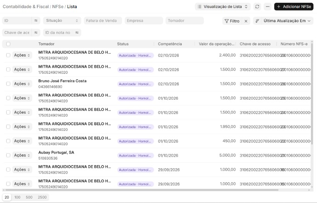The height and width of the screenshot is (203, 317).
Task: Click the Adicionar NFSe button
Action: pyautogui.click(x=294, y=7)
